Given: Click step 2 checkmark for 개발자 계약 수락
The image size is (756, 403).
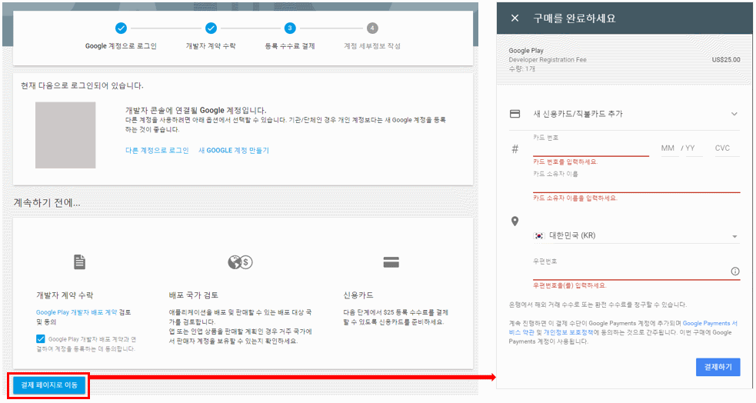Looking at the screenshot, I should click(x=211, y=28).
